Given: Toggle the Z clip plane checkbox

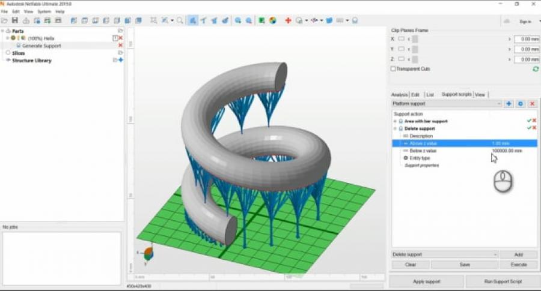Looking at the screenshot, I should point(401,59).
